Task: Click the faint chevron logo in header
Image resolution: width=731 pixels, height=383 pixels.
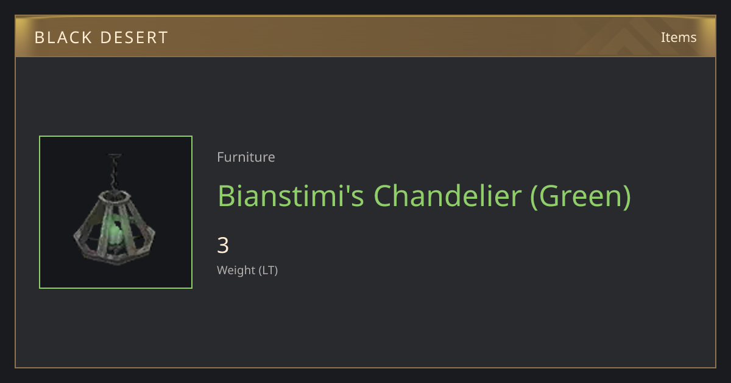Action: coord(634,36)
